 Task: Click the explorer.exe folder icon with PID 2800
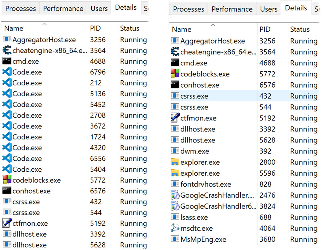click(175, 162)
